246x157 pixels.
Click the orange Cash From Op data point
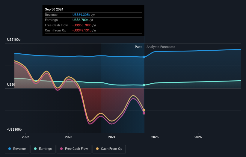pyautogui.click(x=144, y=110)
